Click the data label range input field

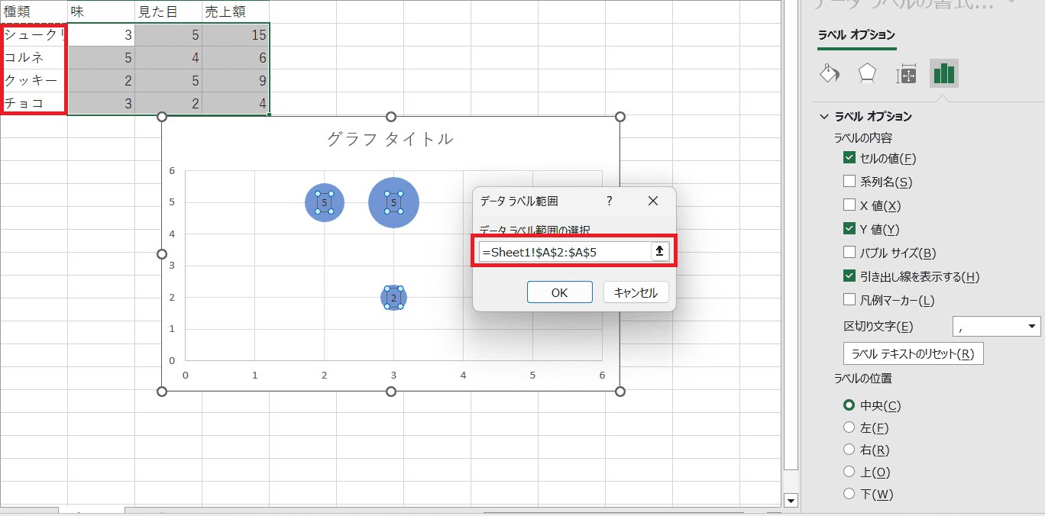pyautogui.click(x=564, y=251)
